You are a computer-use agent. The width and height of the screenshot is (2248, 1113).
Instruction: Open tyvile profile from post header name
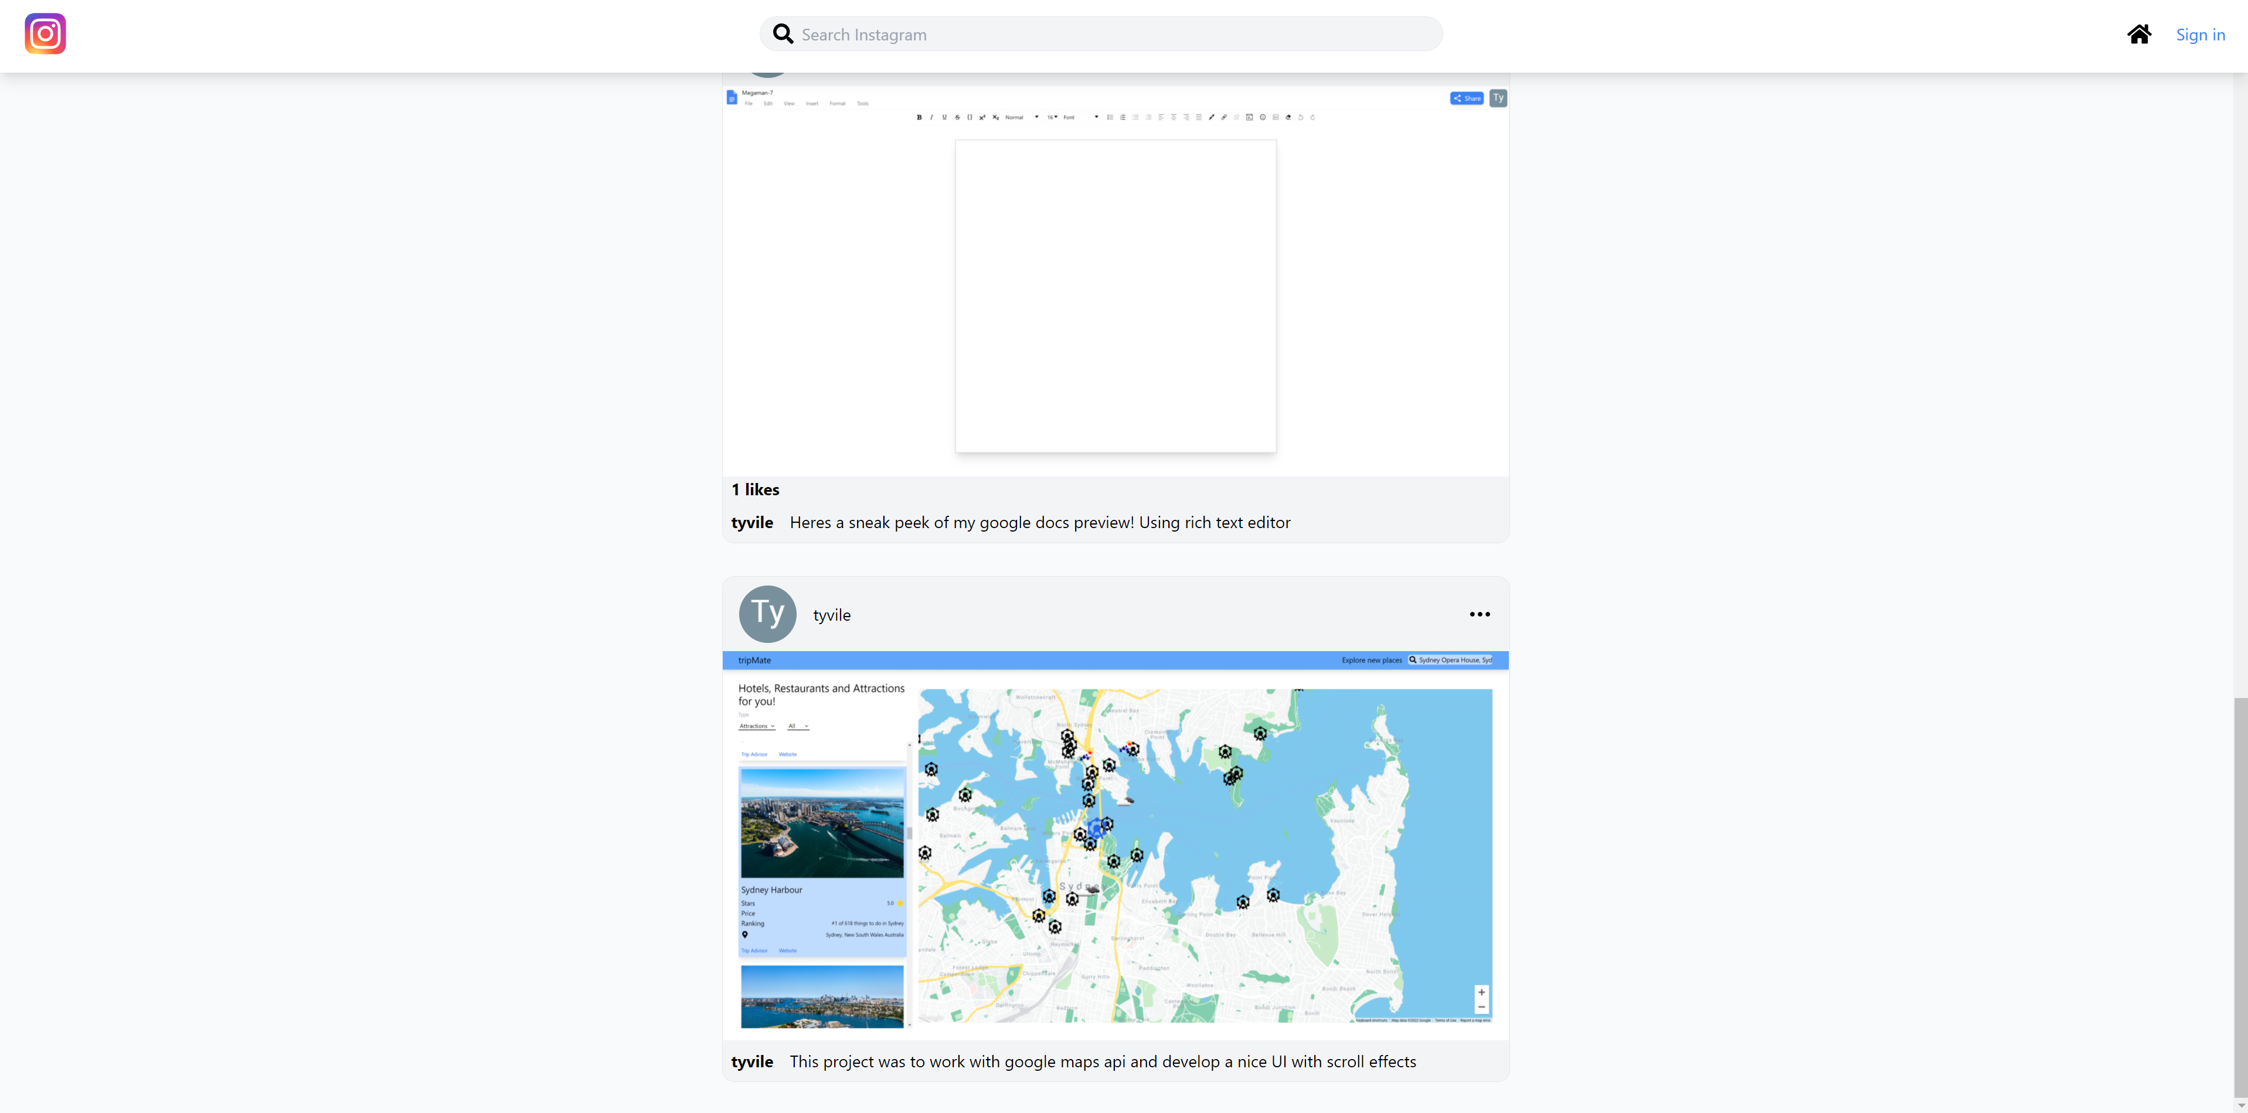pyautogui.click(x=832, y=615)
